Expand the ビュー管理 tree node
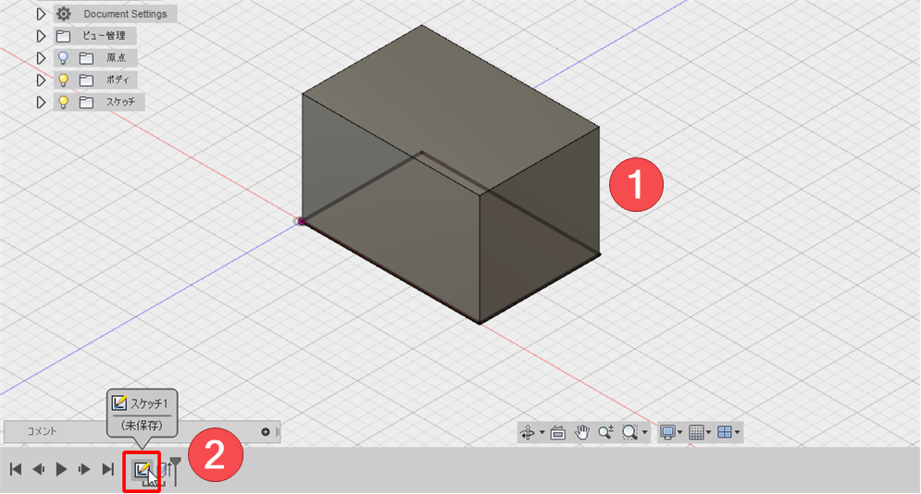Image resolution: width=921 pixels, height=494 pixels. pyautogui.click(x=41, y=36)
